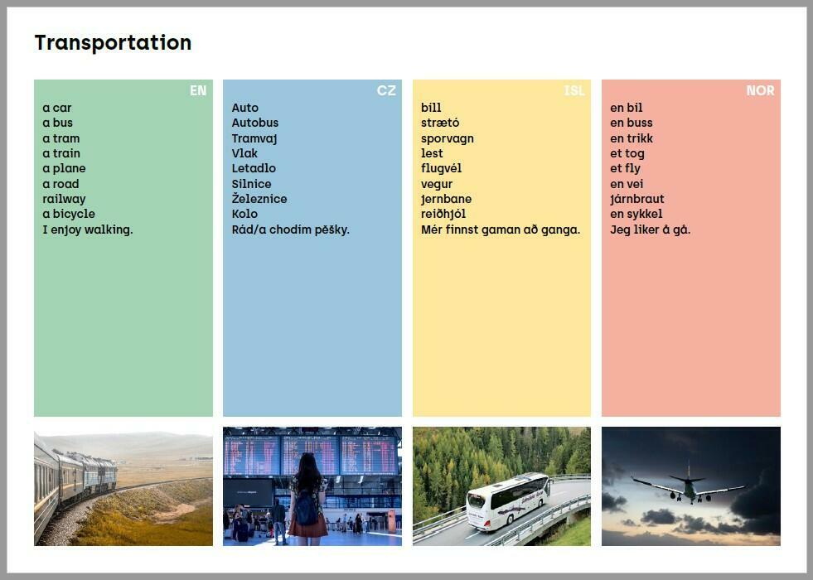This screenshot has width=813, height=580.
Task: Click the text "I enjoy walking."
Action: 88,230
